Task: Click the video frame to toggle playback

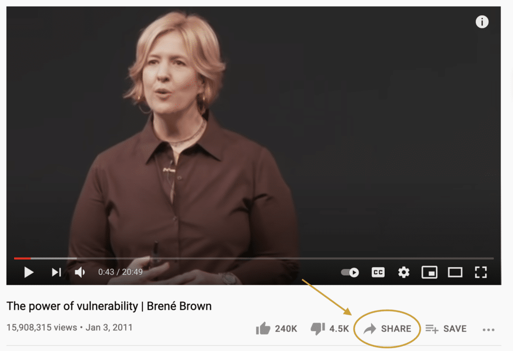Action: pyautogui.click(x=253, y=130)
